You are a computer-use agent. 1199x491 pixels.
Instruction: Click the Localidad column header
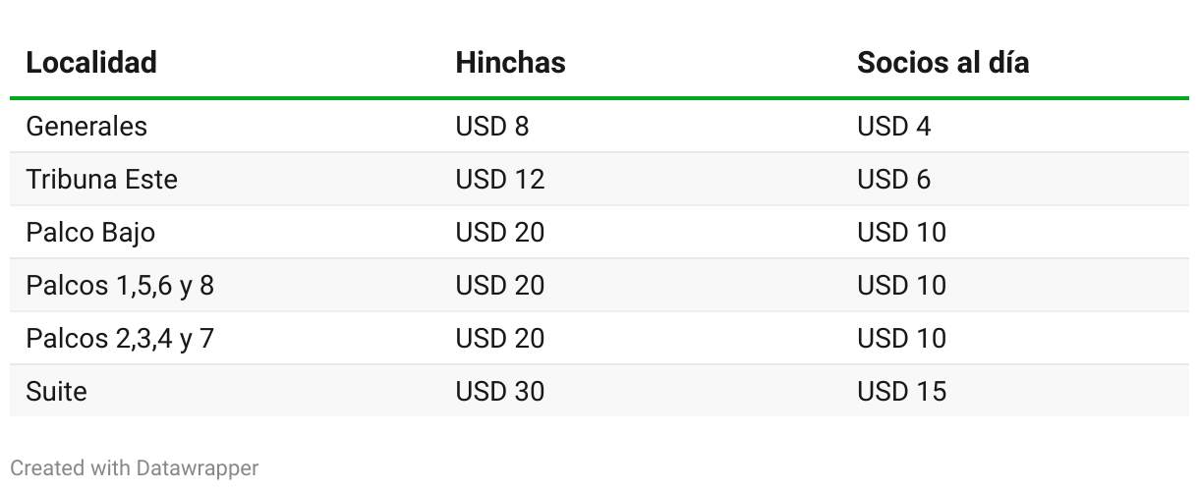click(x=91, y=63)
